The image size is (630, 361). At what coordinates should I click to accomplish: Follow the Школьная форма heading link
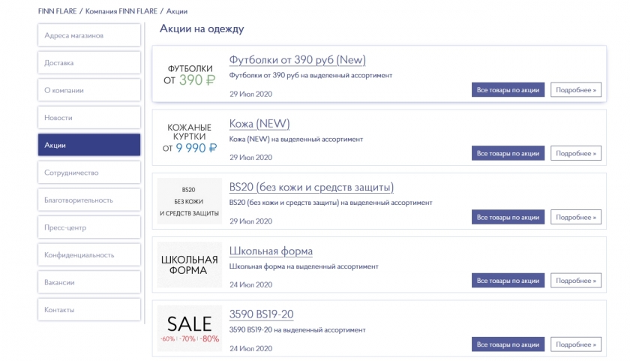[x=271, y=251]
